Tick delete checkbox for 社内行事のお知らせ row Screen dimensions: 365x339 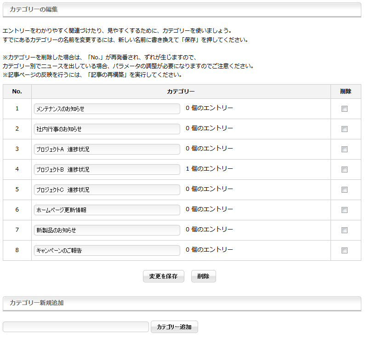pyautogui.click(x=344, y=129)
